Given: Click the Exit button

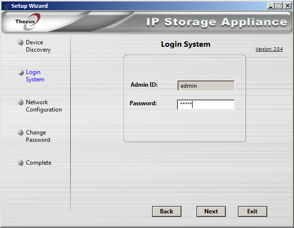Looking at the screenshot, I should click(x=253, y=211).
